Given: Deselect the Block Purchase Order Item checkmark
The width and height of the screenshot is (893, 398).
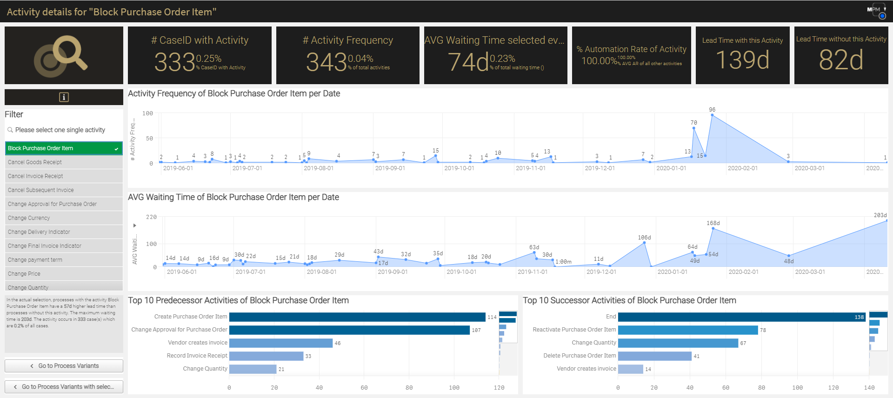Looking at the screenshot, I should point(116,149).
